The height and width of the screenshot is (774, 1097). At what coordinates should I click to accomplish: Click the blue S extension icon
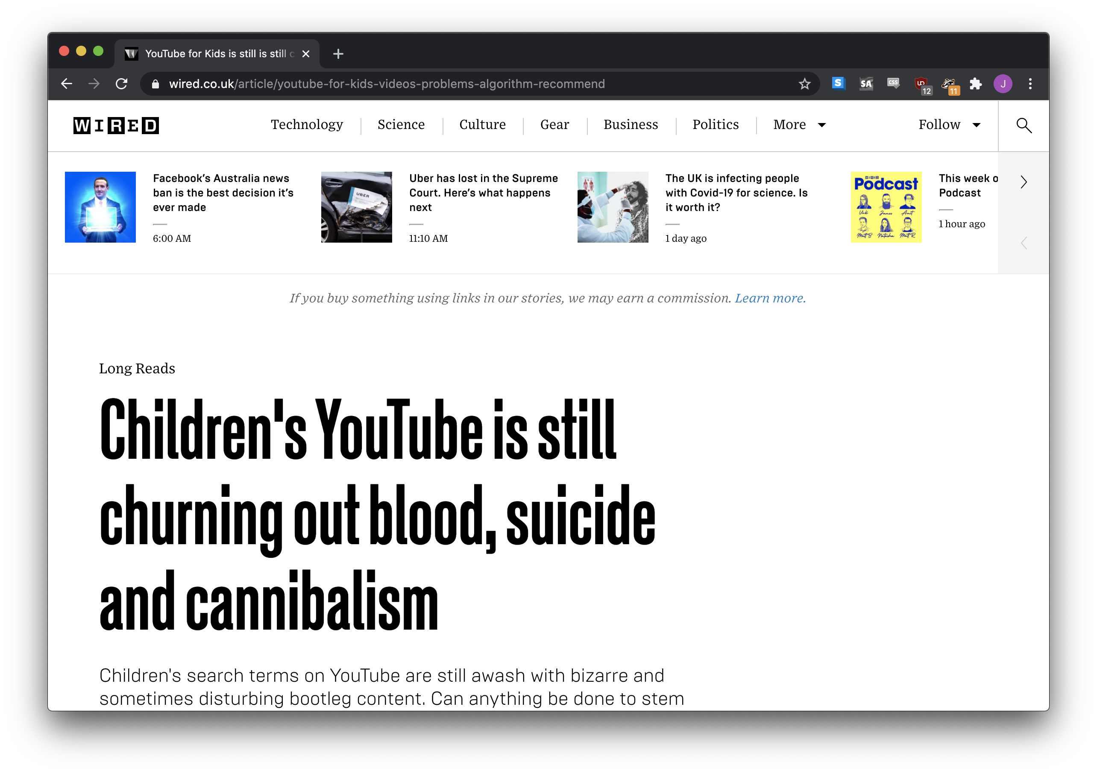(x=838, y=84)
